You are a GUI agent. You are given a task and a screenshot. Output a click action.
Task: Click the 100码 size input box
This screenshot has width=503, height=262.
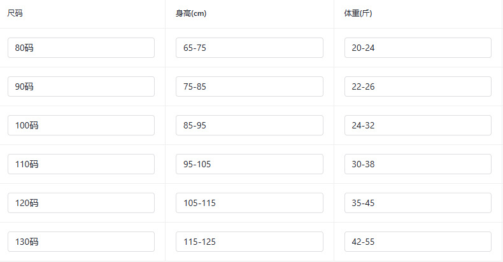pyautogui.click(x=81, y=125)
